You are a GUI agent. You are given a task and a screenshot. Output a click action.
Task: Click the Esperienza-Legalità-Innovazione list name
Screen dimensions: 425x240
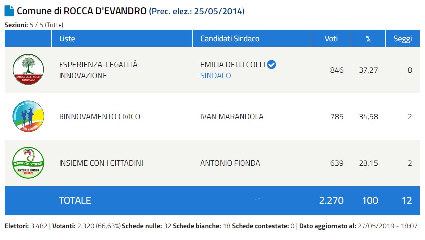coord(100,70)
